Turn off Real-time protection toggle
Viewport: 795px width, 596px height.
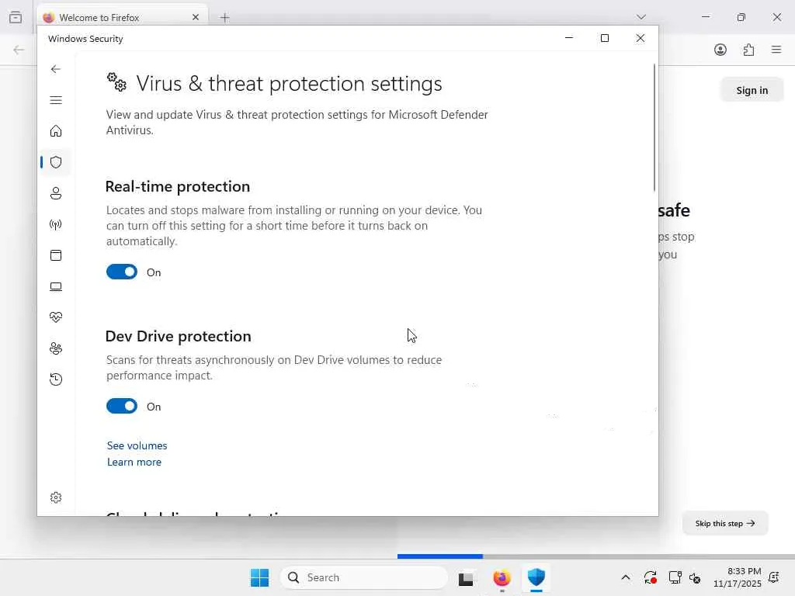(122, 272)
